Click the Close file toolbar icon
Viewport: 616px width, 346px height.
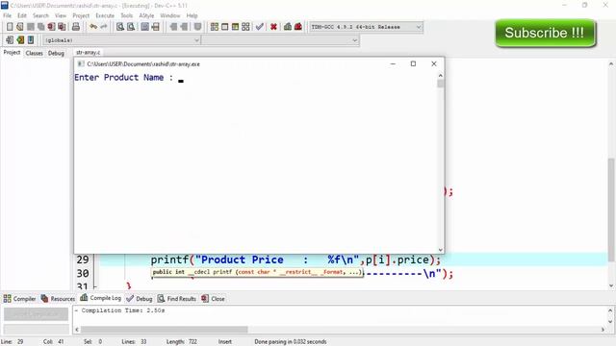tap(51, 27)
